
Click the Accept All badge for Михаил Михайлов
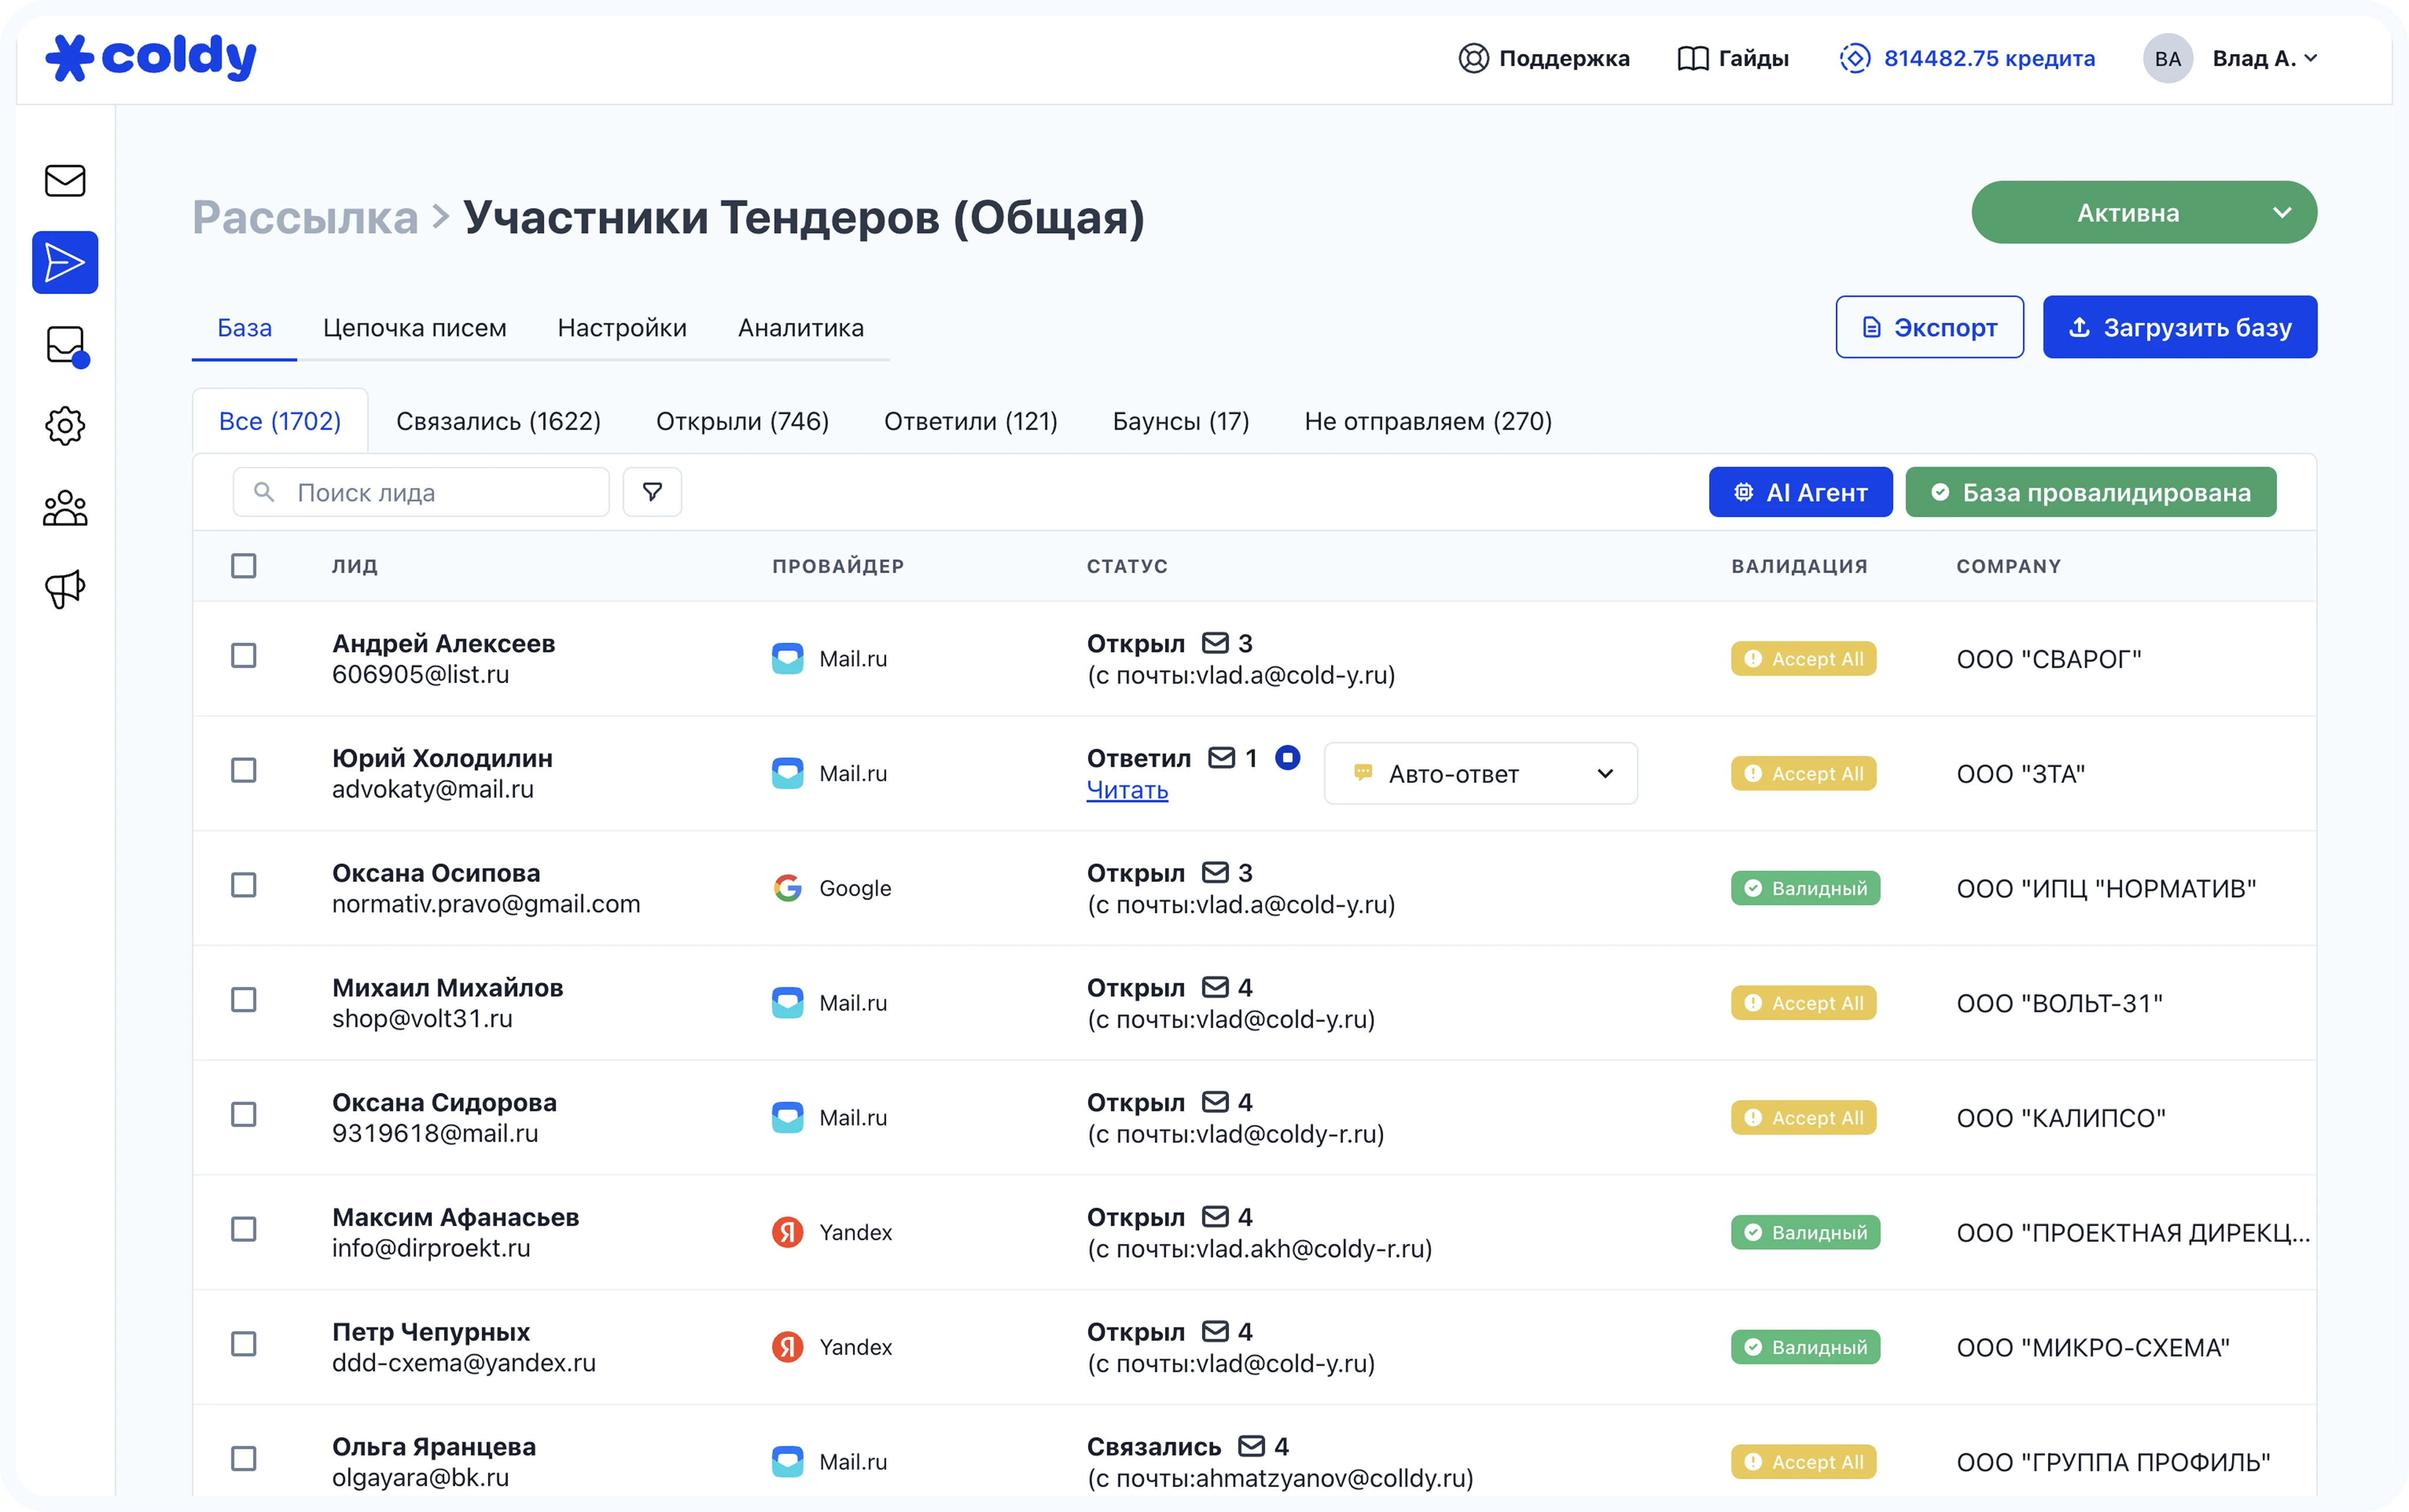pyautogui.click(x=1803, y=1002)
